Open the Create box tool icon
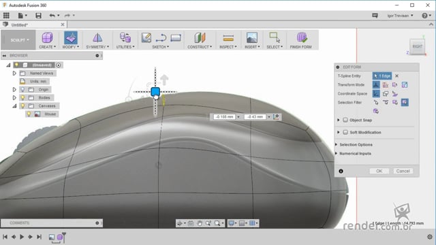436x245 pixels. [47, 38]
